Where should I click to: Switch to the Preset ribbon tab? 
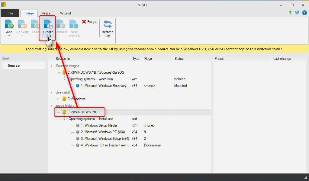pos(47,13)
